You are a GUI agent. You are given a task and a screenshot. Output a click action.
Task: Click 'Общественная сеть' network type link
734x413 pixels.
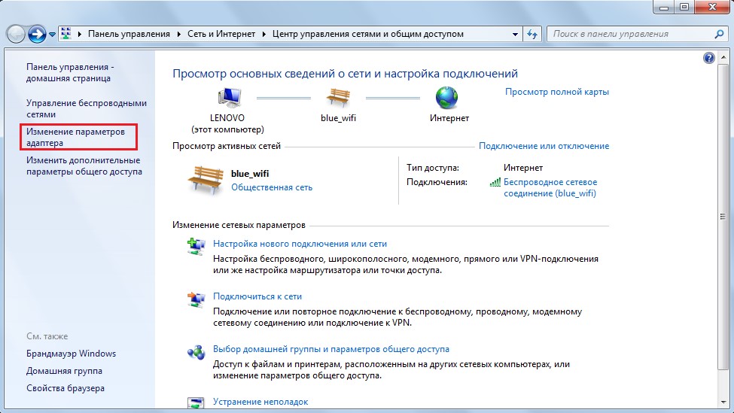pyautogui.click(x=271, y=187)
